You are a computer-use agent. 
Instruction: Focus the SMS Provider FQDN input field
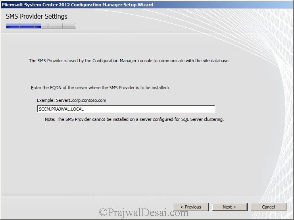click(x=126, y=109)
